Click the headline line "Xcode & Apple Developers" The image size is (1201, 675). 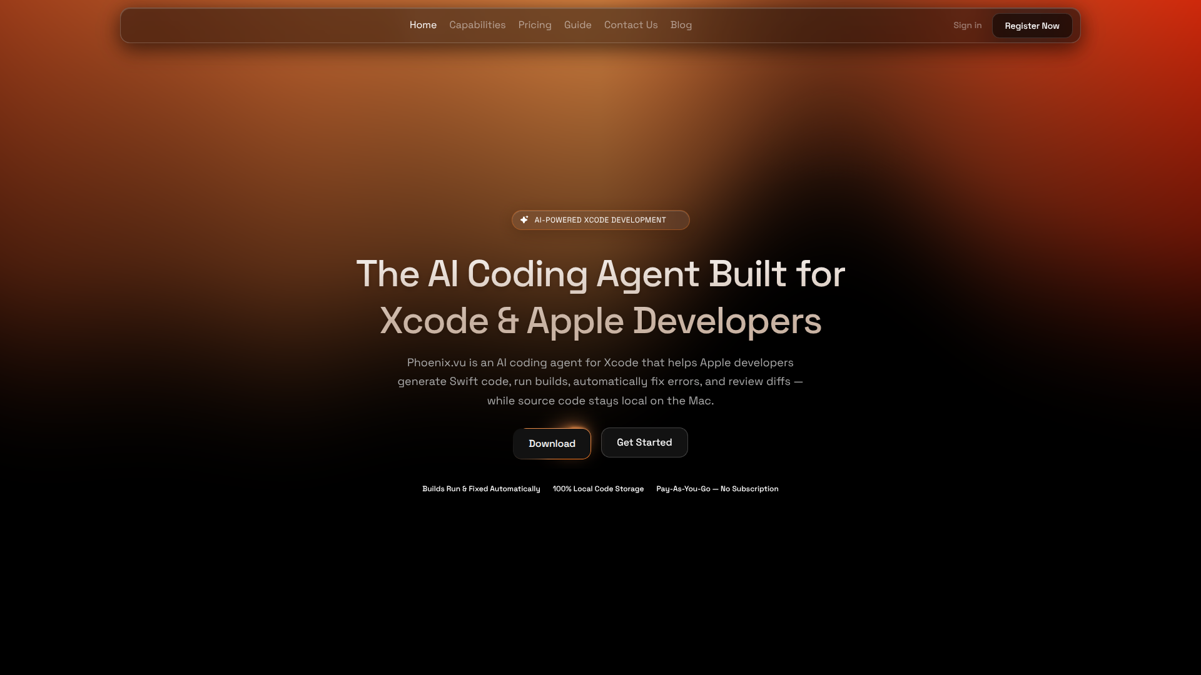tap(600, 321)
